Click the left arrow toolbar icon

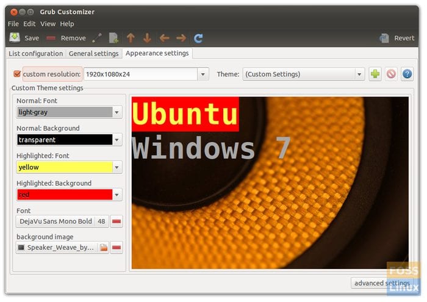[x=165, y=38]
